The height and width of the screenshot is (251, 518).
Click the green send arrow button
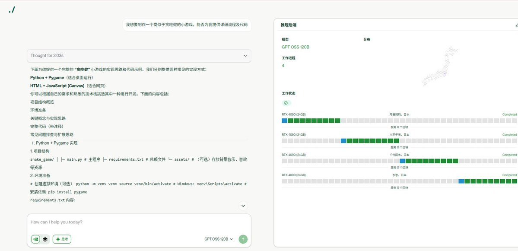tap(243, 239)
